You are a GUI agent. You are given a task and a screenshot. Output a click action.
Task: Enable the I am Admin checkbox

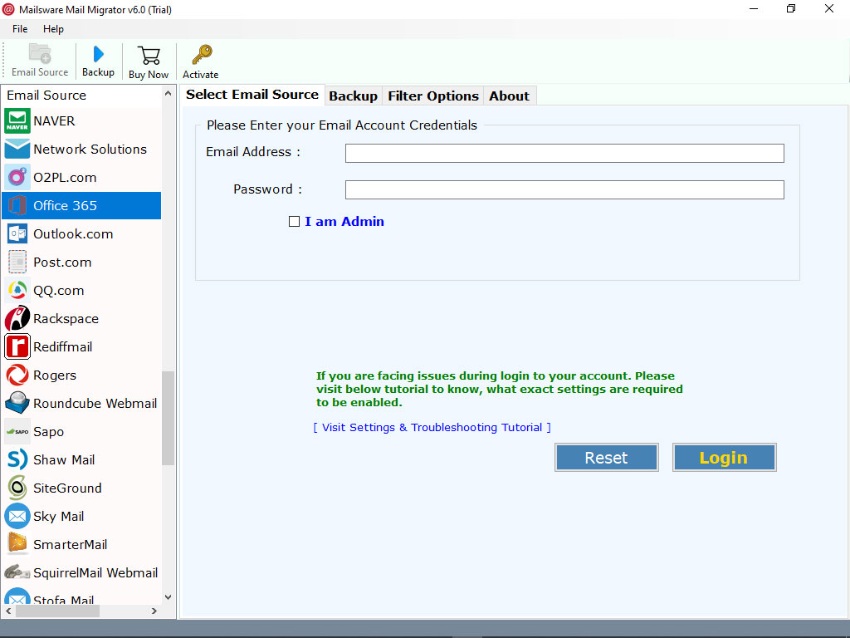[294, 221]
